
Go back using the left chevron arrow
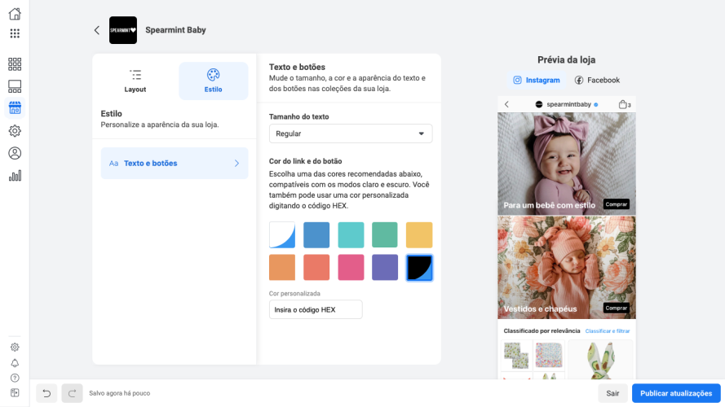97,30
